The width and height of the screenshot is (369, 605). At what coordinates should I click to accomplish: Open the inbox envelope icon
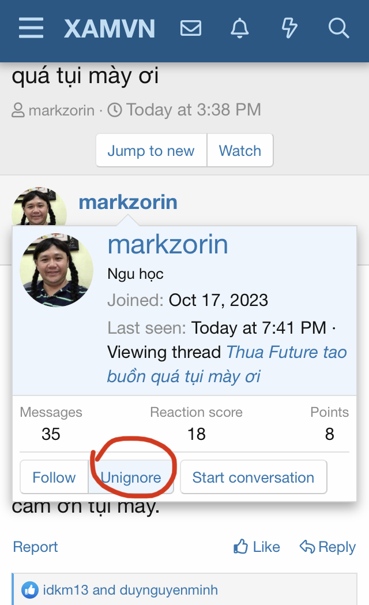(x=191, y=28)
